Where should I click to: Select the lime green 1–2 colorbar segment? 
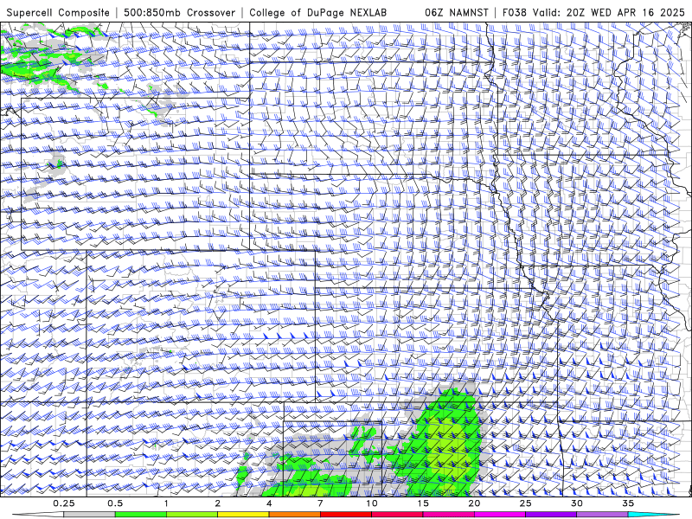click(192, 515)
